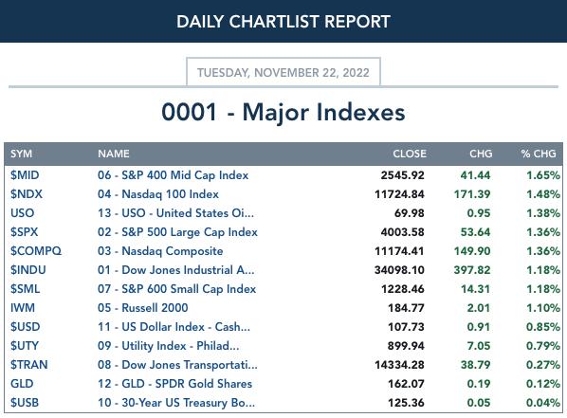The height and width of the screenshot is (418, 567).
Task: Sort table by NAME column header
Action: tap(114, 154)
